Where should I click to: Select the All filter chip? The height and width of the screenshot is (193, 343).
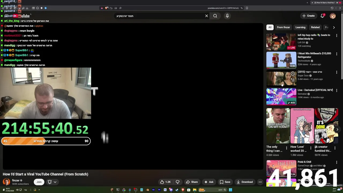click(270, 27)
